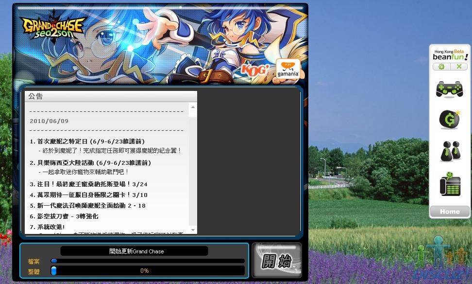The image size is (472, 284).
Task: Close the beanfun sidebar with X
Action: (459, 67)
